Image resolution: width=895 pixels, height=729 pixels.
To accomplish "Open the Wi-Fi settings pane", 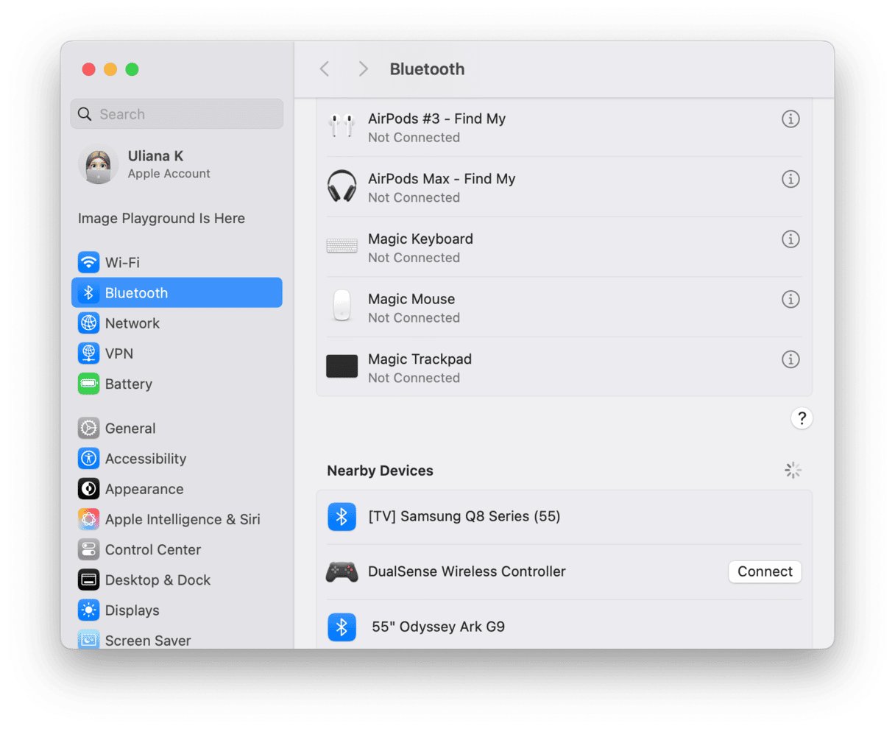I will 177,262.
